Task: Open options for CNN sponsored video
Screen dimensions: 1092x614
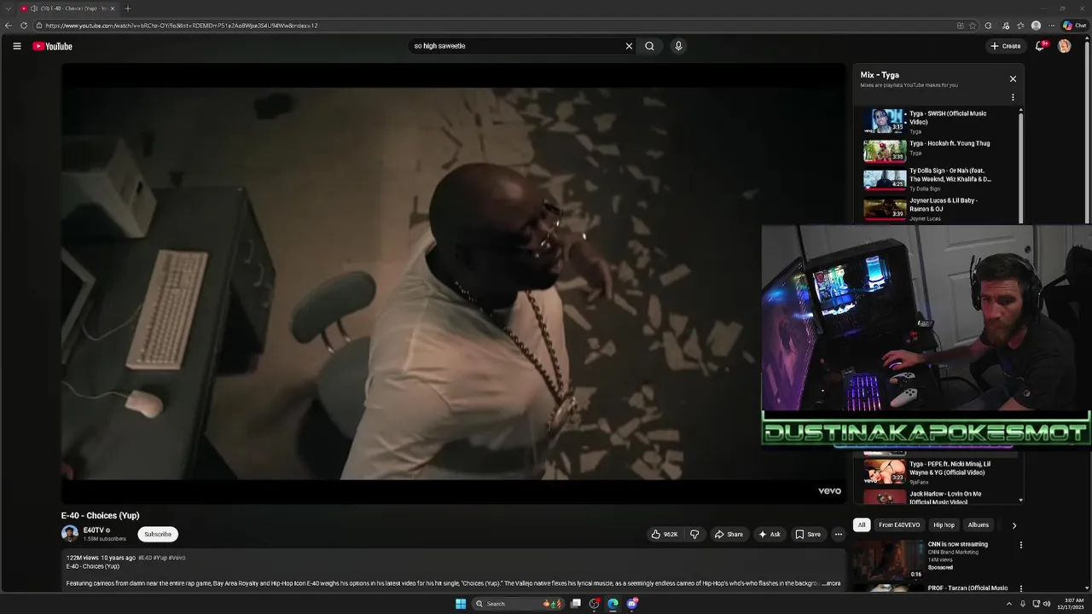Action: pyautogui.click(x=1021, y=545)
